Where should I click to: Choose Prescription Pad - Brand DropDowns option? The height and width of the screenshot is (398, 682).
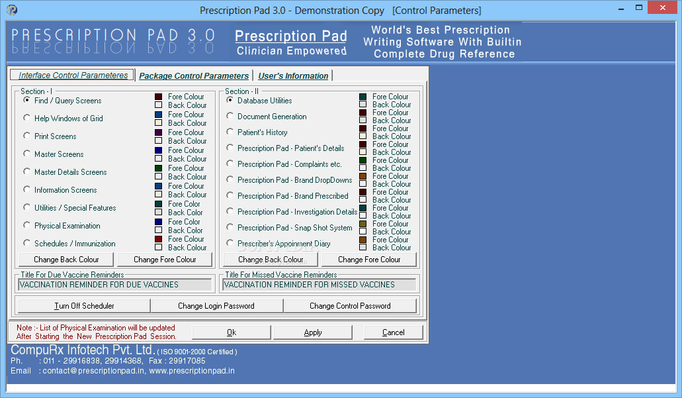tap(230, 179)
